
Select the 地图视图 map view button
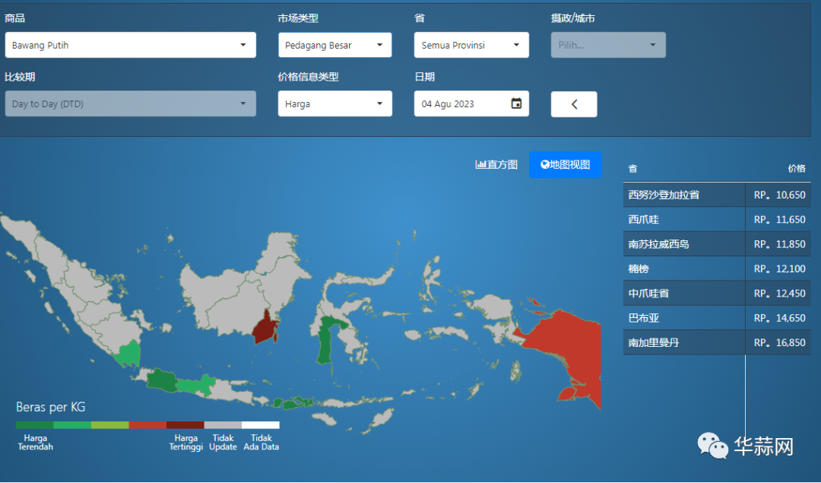565,164
